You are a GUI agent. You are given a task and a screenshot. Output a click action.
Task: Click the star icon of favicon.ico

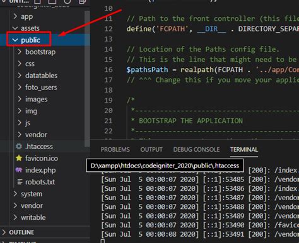click(19, 158)
